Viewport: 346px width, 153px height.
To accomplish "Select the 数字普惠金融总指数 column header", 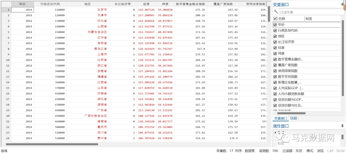I will tap(191, 4).
